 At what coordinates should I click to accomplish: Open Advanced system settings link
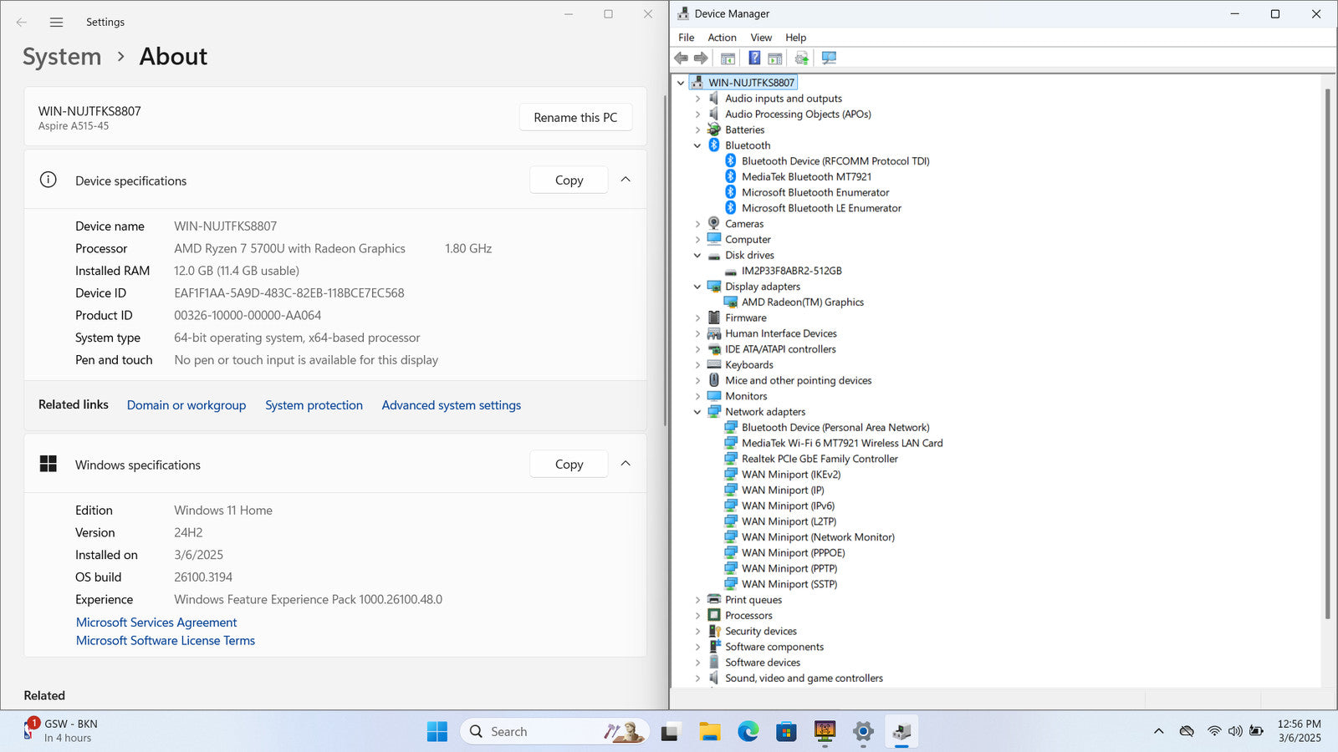(x=451, y=405)
